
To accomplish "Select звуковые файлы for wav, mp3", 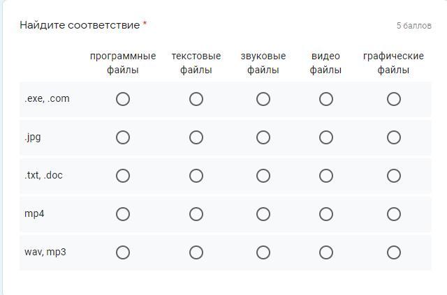I will pos(263,252).
